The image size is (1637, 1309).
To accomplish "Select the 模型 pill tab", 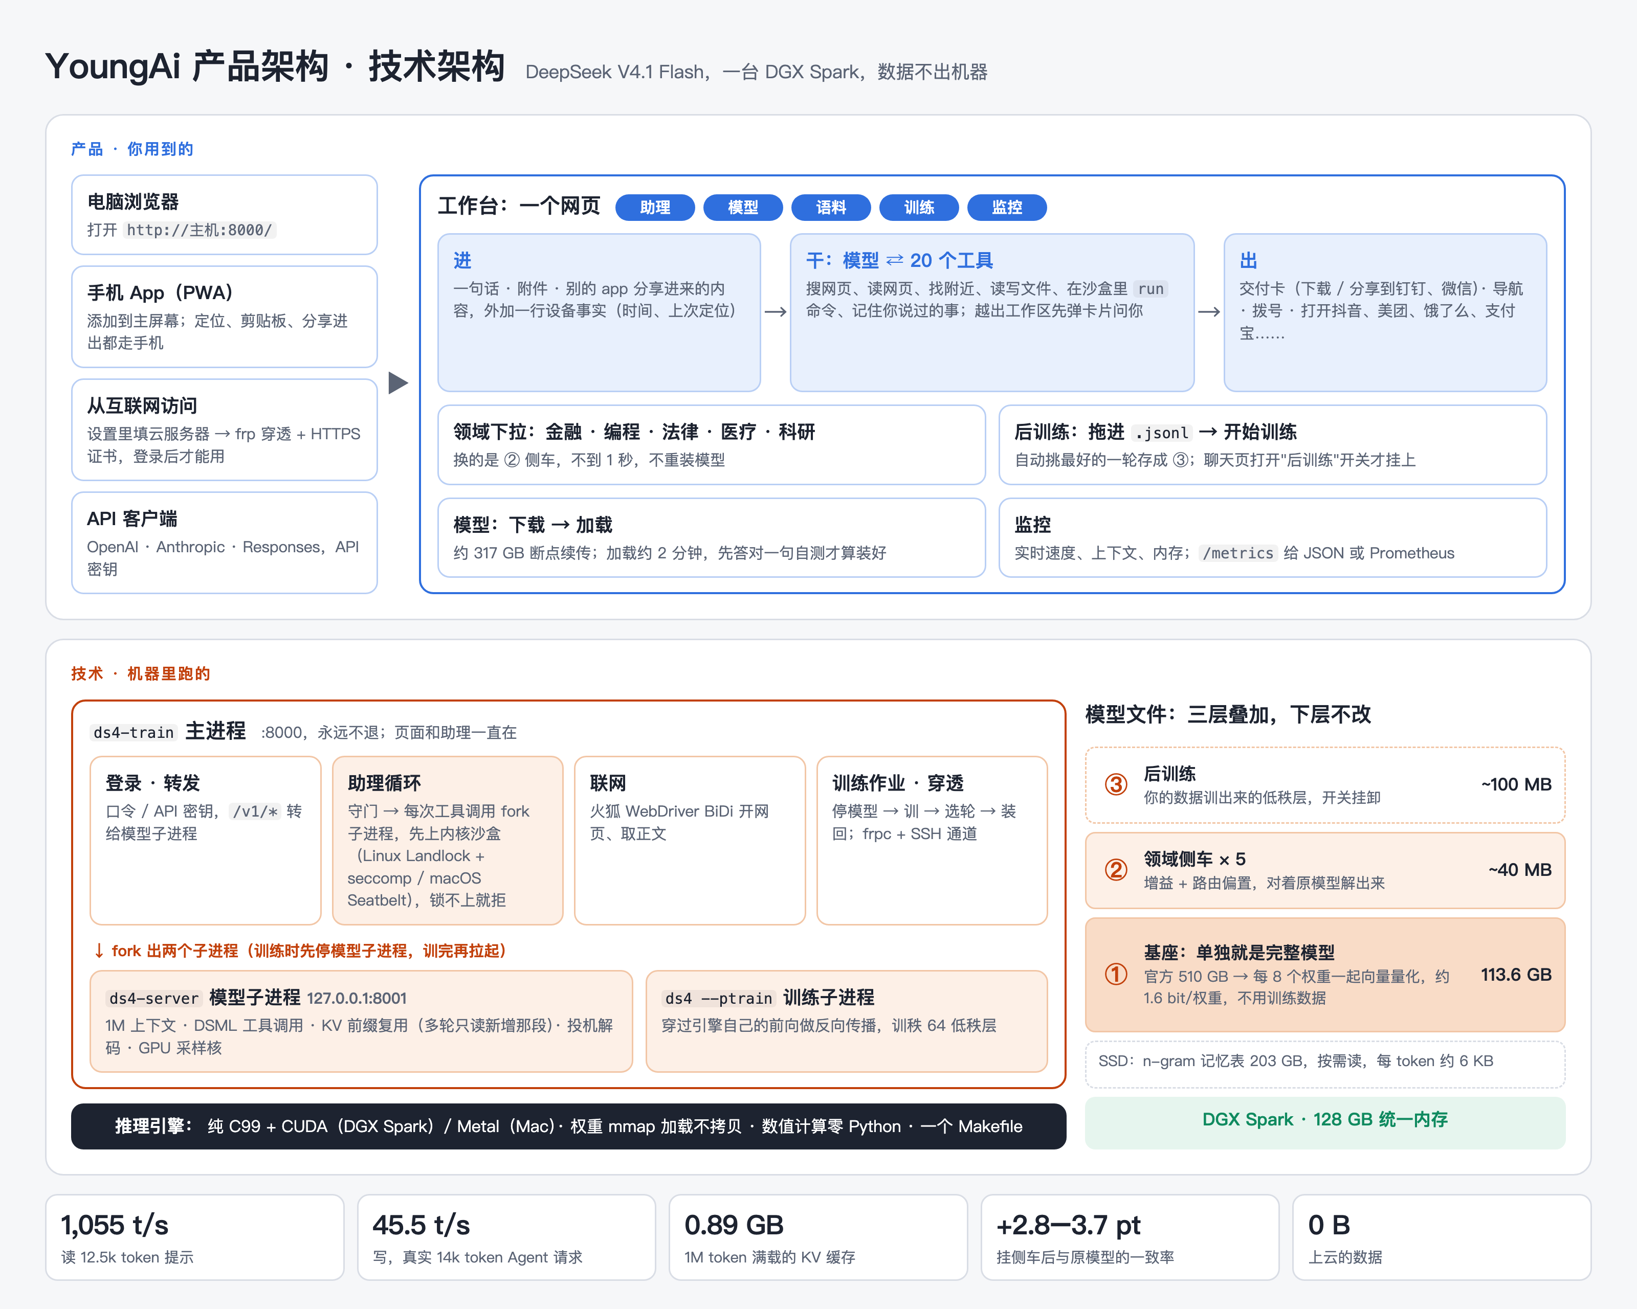I will pos(743,207).
